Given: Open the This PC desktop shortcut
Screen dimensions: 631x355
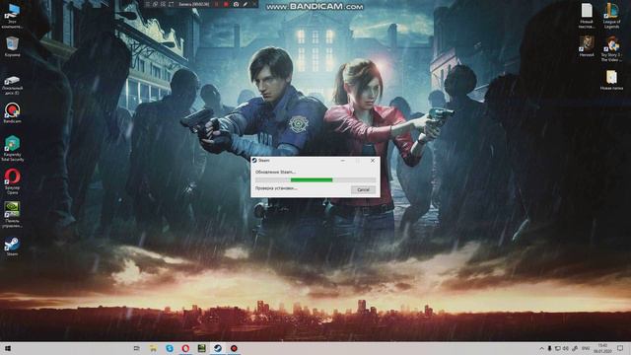Looking at the screenshot, I should (x=13, y=15).
